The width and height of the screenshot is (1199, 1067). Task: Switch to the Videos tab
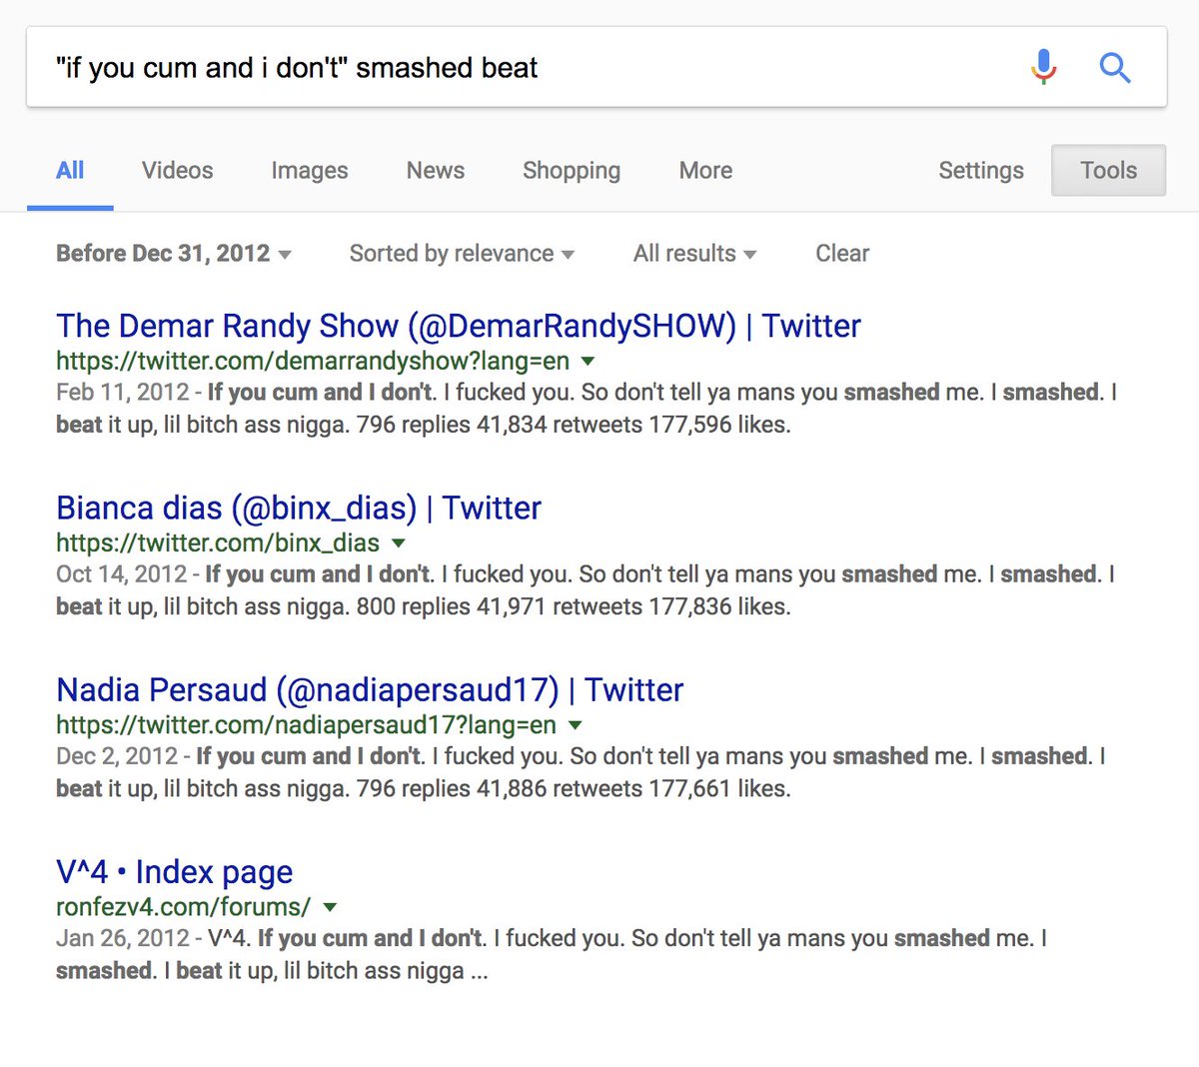(x=177, y=171)
